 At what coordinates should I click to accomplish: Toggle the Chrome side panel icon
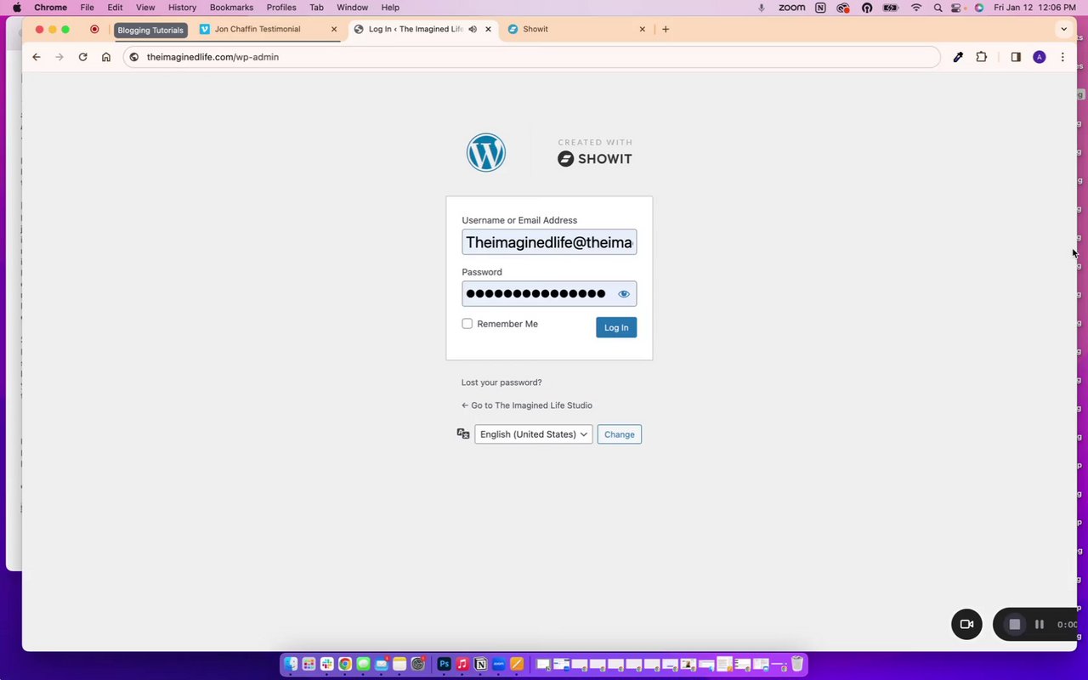pos(1016,57)
